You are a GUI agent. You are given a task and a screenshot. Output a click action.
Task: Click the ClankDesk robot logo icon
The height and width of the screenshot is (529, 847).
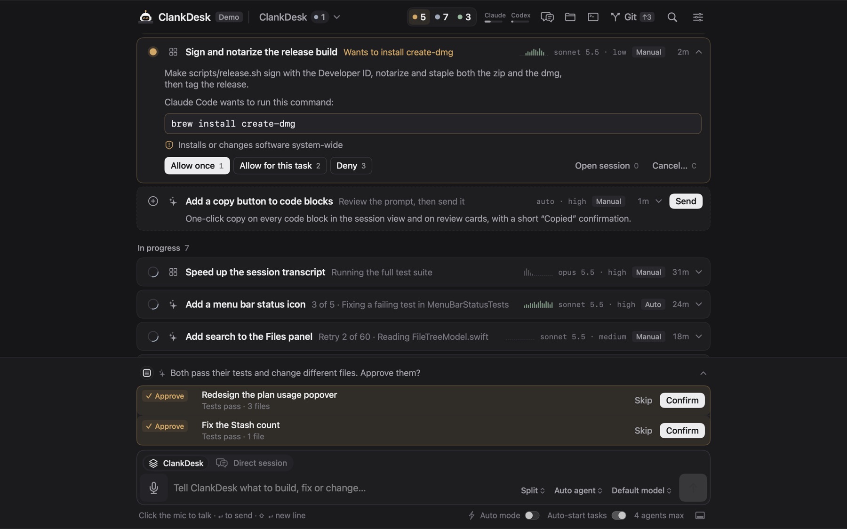coord(145,16)
